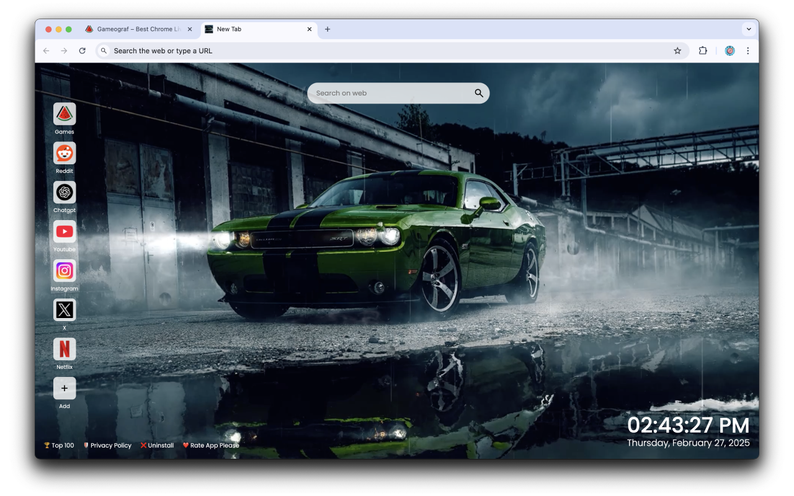Launch ChatGPT from the sidebar
Screen dimensions: 794x496
click(x=65, y=193)
